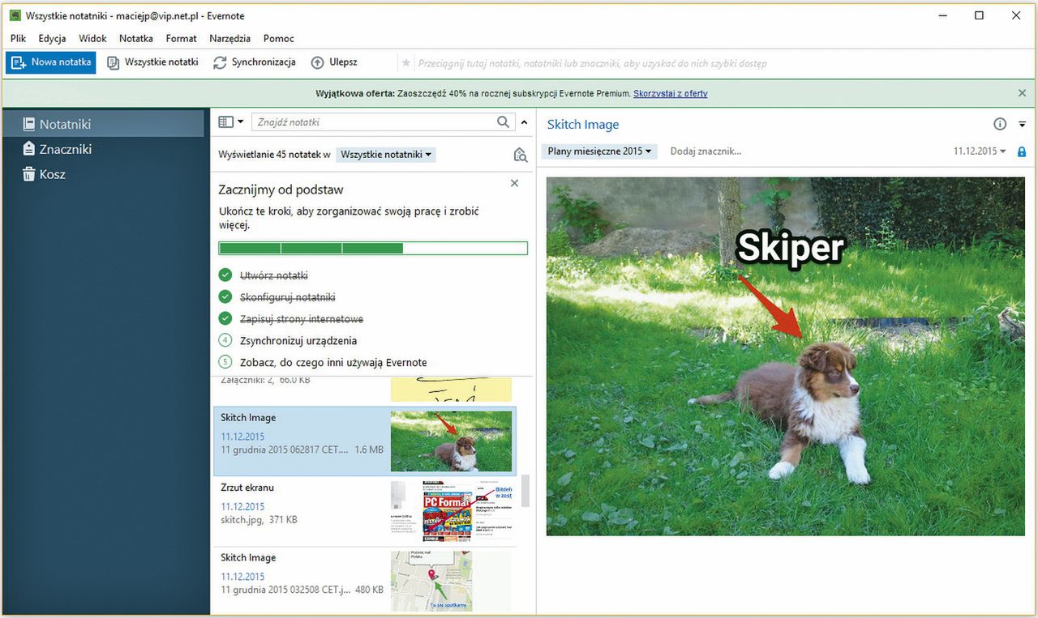Open the Pomoc menu
Screen dimensions: 1038x618
pyautogui.click(x=278, y=38)
